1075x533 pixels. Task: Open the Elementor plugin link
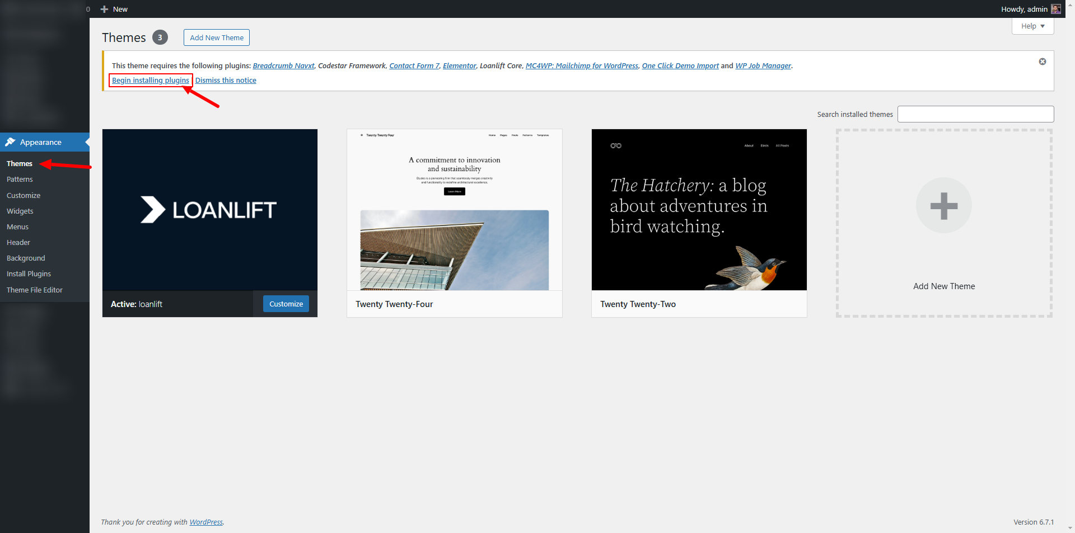coord(459,66)
